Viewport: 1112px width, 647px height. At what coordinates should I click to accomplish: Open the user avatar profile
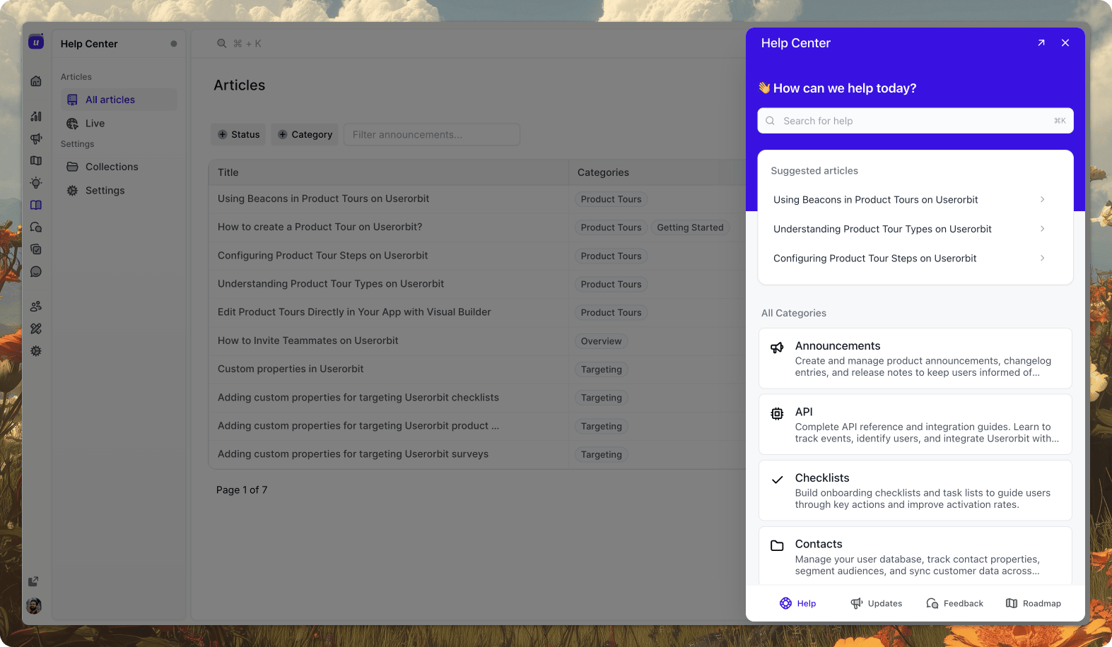(34, 606)
